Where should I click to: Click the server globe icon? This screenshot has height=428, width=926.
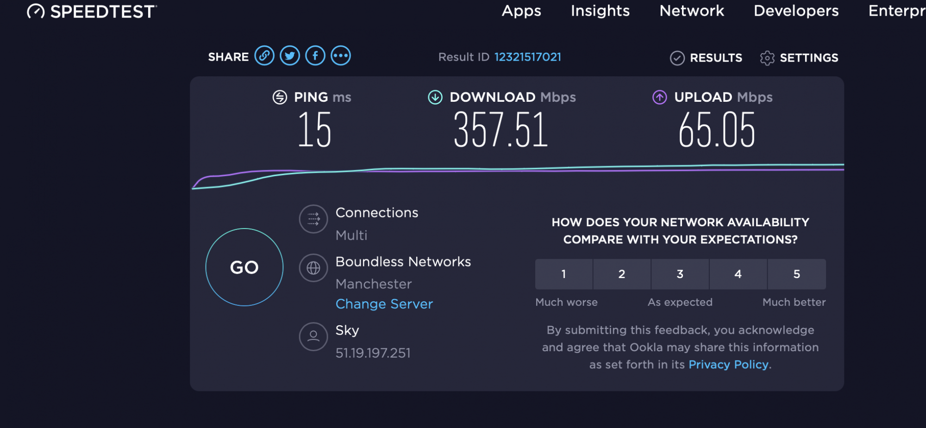(x=313, y=268)
